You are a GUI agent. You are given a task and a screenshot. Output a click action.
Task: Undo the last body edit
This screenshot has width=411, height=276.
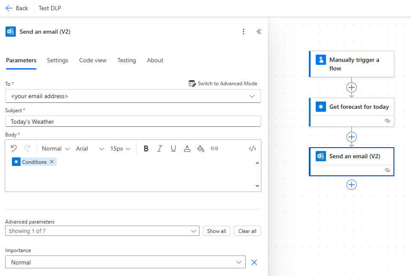point(14,148)
